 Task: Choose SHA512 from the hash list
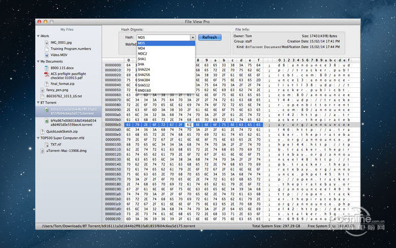click(x=145, y=85)
